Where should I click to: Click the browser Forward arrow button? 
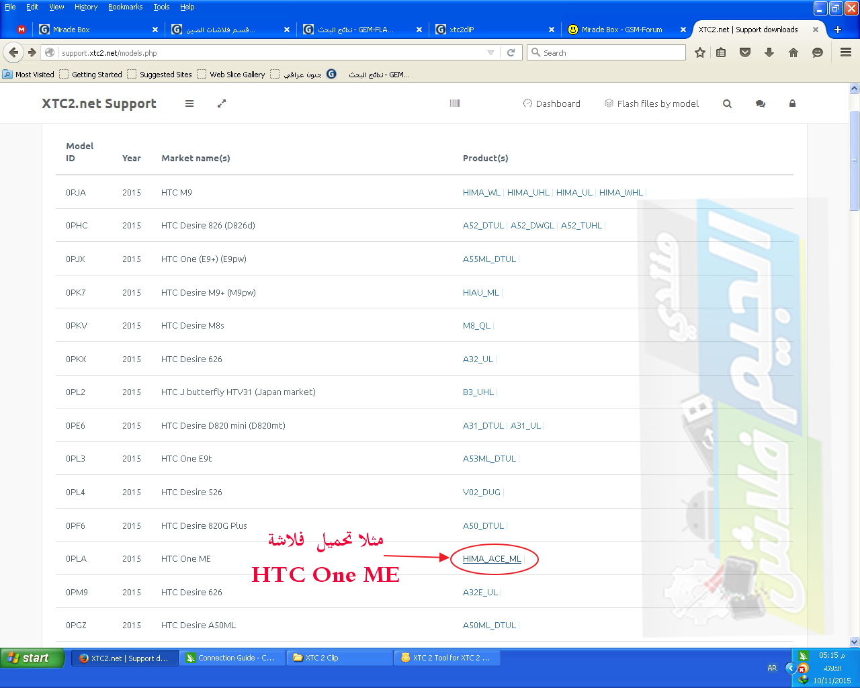coord(32,52)
